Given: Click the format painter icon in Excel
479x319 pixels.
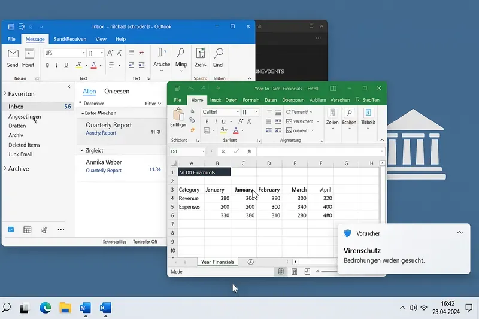Looking at the screenshot, I should pyautogui.click(x=193, y=130).
